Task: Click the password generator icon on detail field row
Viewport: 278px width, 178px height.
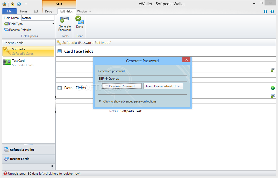Action: pos(273,96)
